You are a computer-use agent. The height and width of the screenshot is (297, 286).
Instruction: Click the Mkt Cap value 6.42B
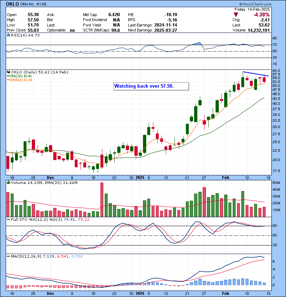pyautogui.click(x=114, y=15)
